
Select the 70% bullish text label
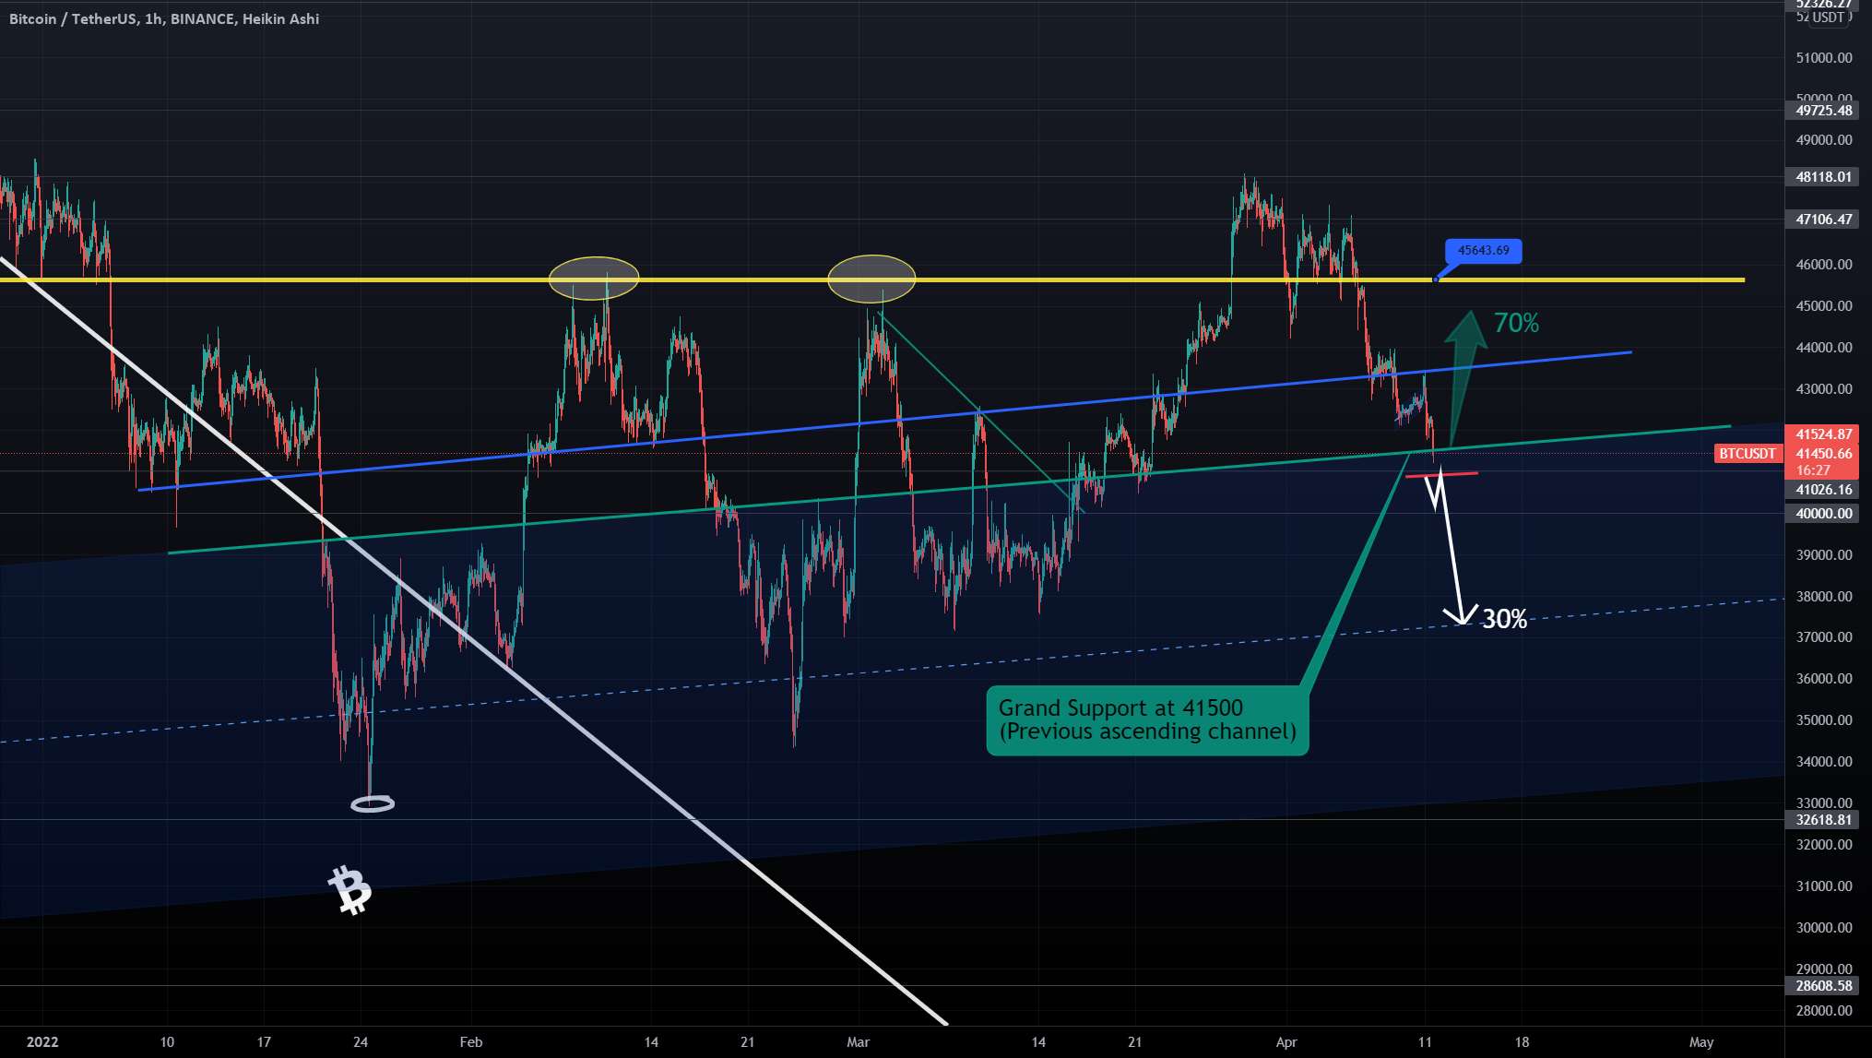click(1516, 324)
